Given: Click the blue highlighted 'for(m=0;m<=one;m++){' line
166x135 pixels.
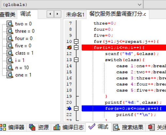Looking at the screenshot, I should point(124,108).
